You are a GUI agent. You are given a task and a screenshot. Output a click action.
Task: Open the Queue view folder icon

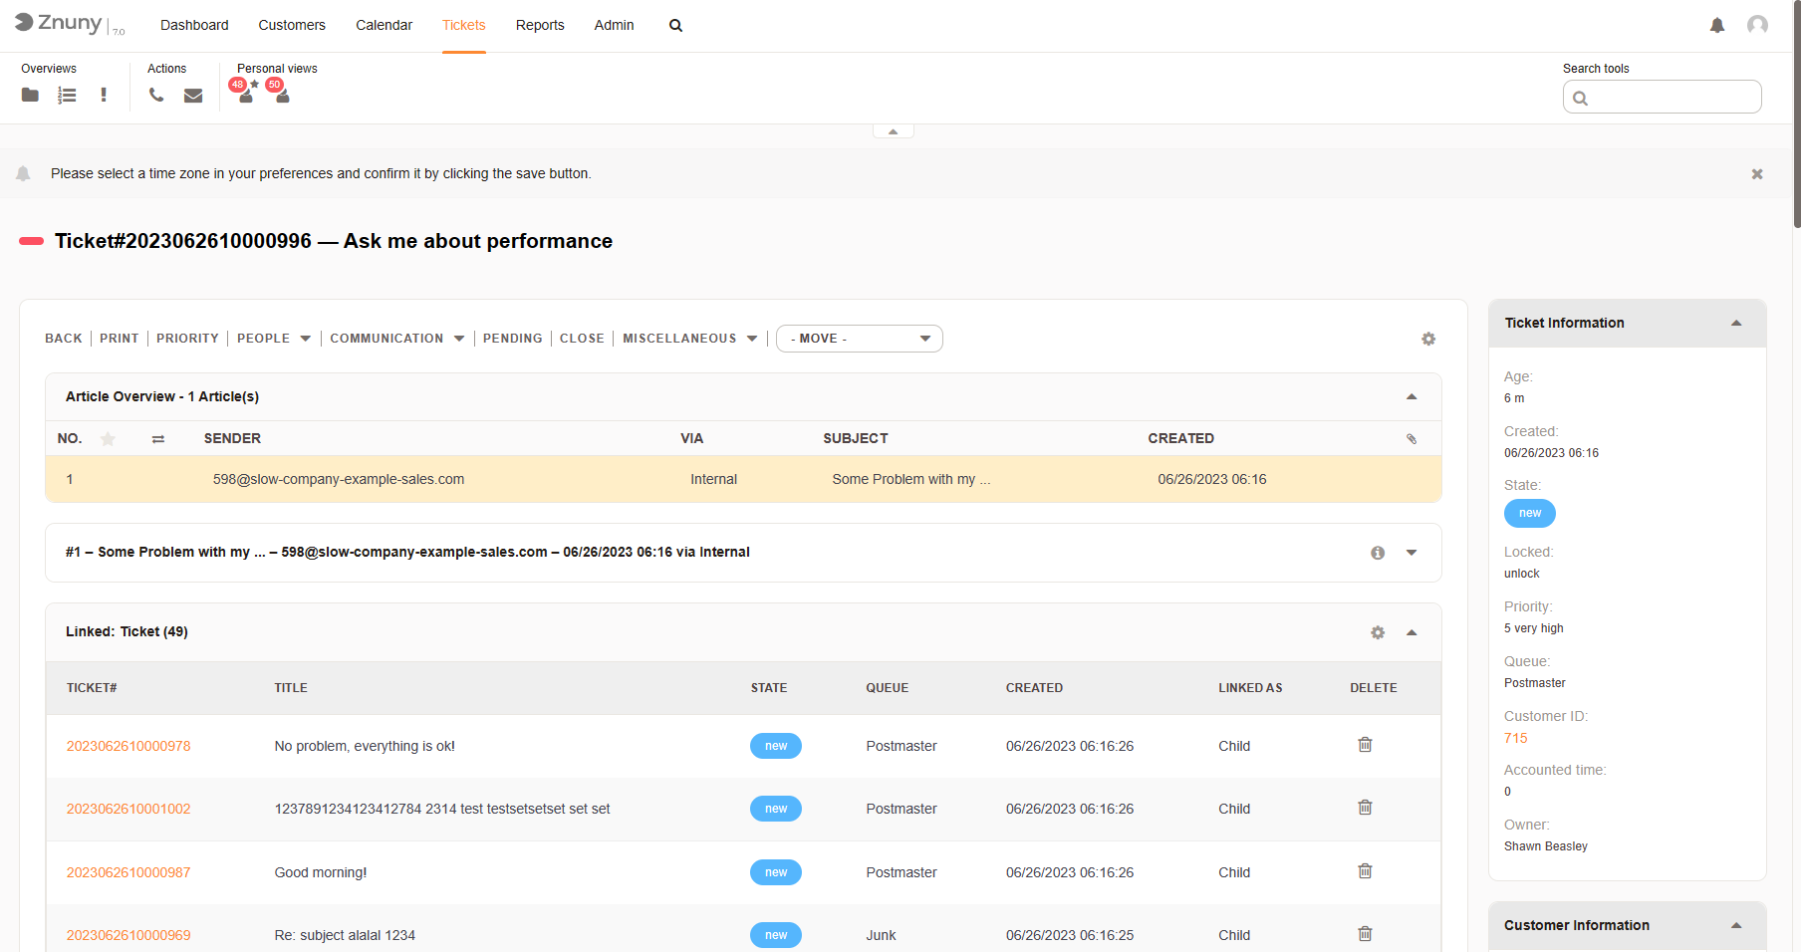[30, 96]
